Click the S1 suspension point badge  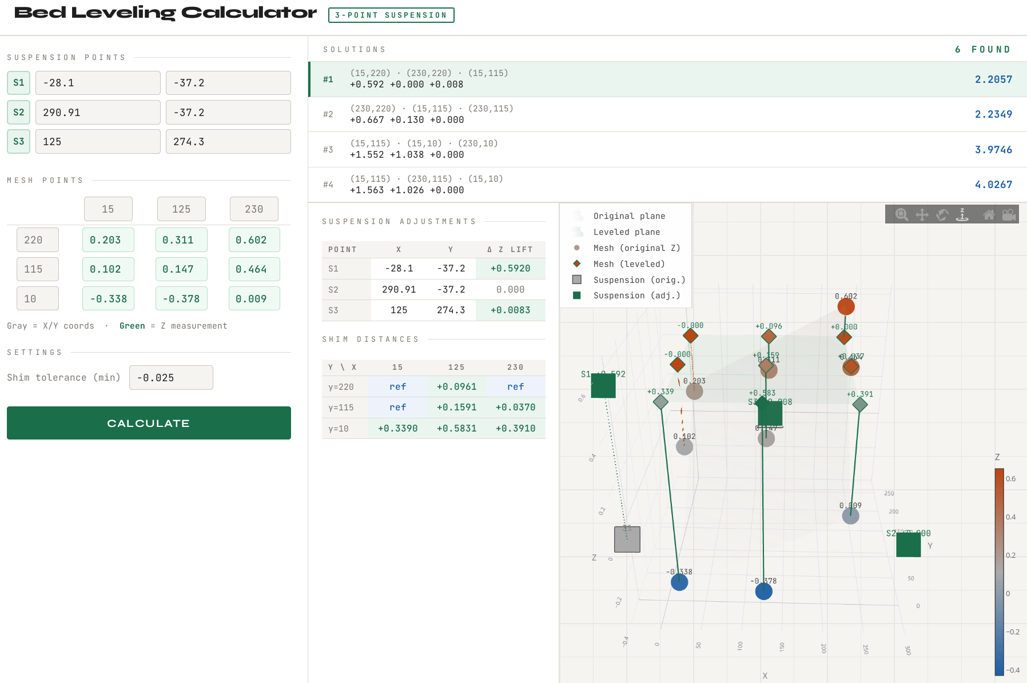[19, 83]
